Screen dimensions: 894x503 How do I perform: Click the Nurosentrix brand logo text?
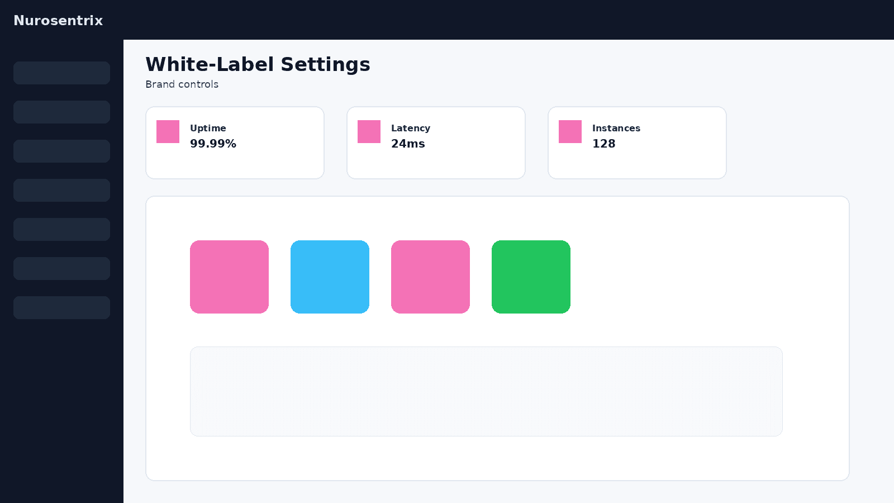(x=58, y=21)
